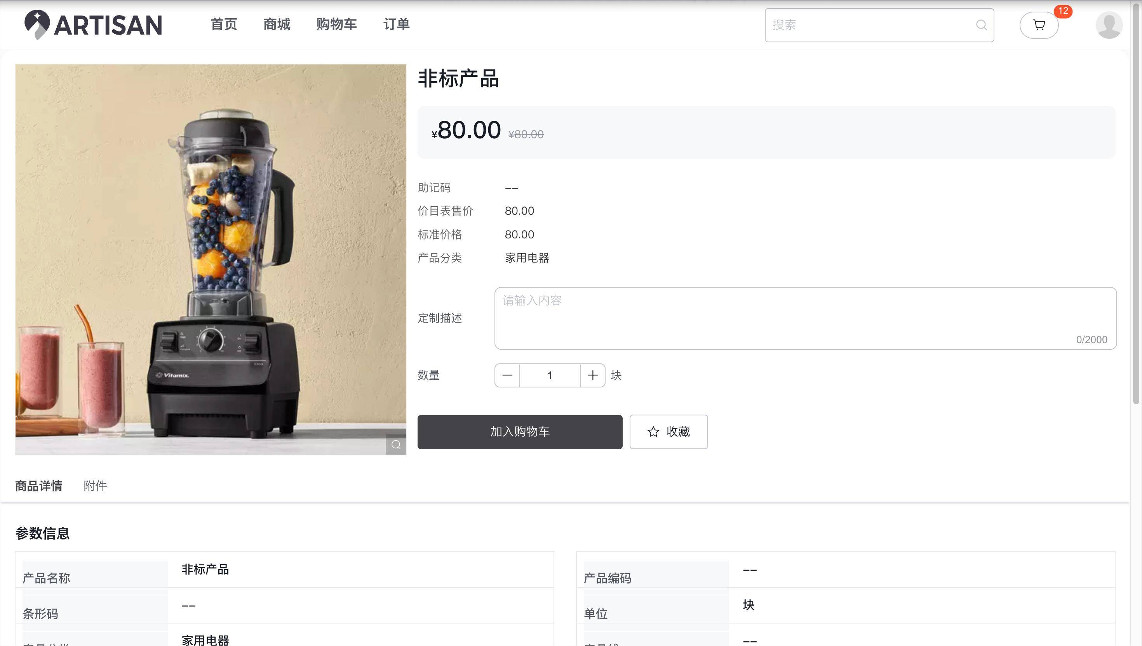Focus the 搜索 search field
Viewport: 1142px width, 646px height.
(870, 25)
